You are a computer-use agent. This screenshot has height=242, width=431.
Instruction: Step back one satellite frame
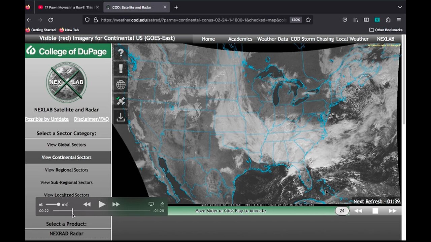pos(358,211)
